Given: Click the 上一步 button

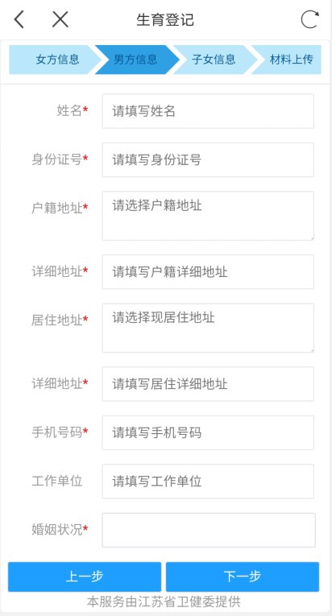Looking at the screenshot, I should [85, 577].
